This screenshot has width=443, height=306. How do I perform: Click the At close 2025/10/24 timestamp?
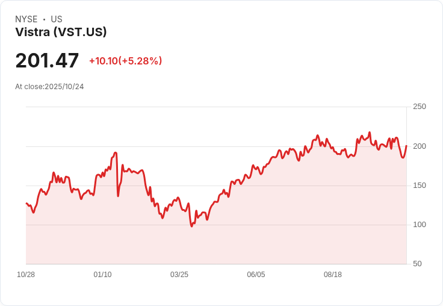(49, 87)
